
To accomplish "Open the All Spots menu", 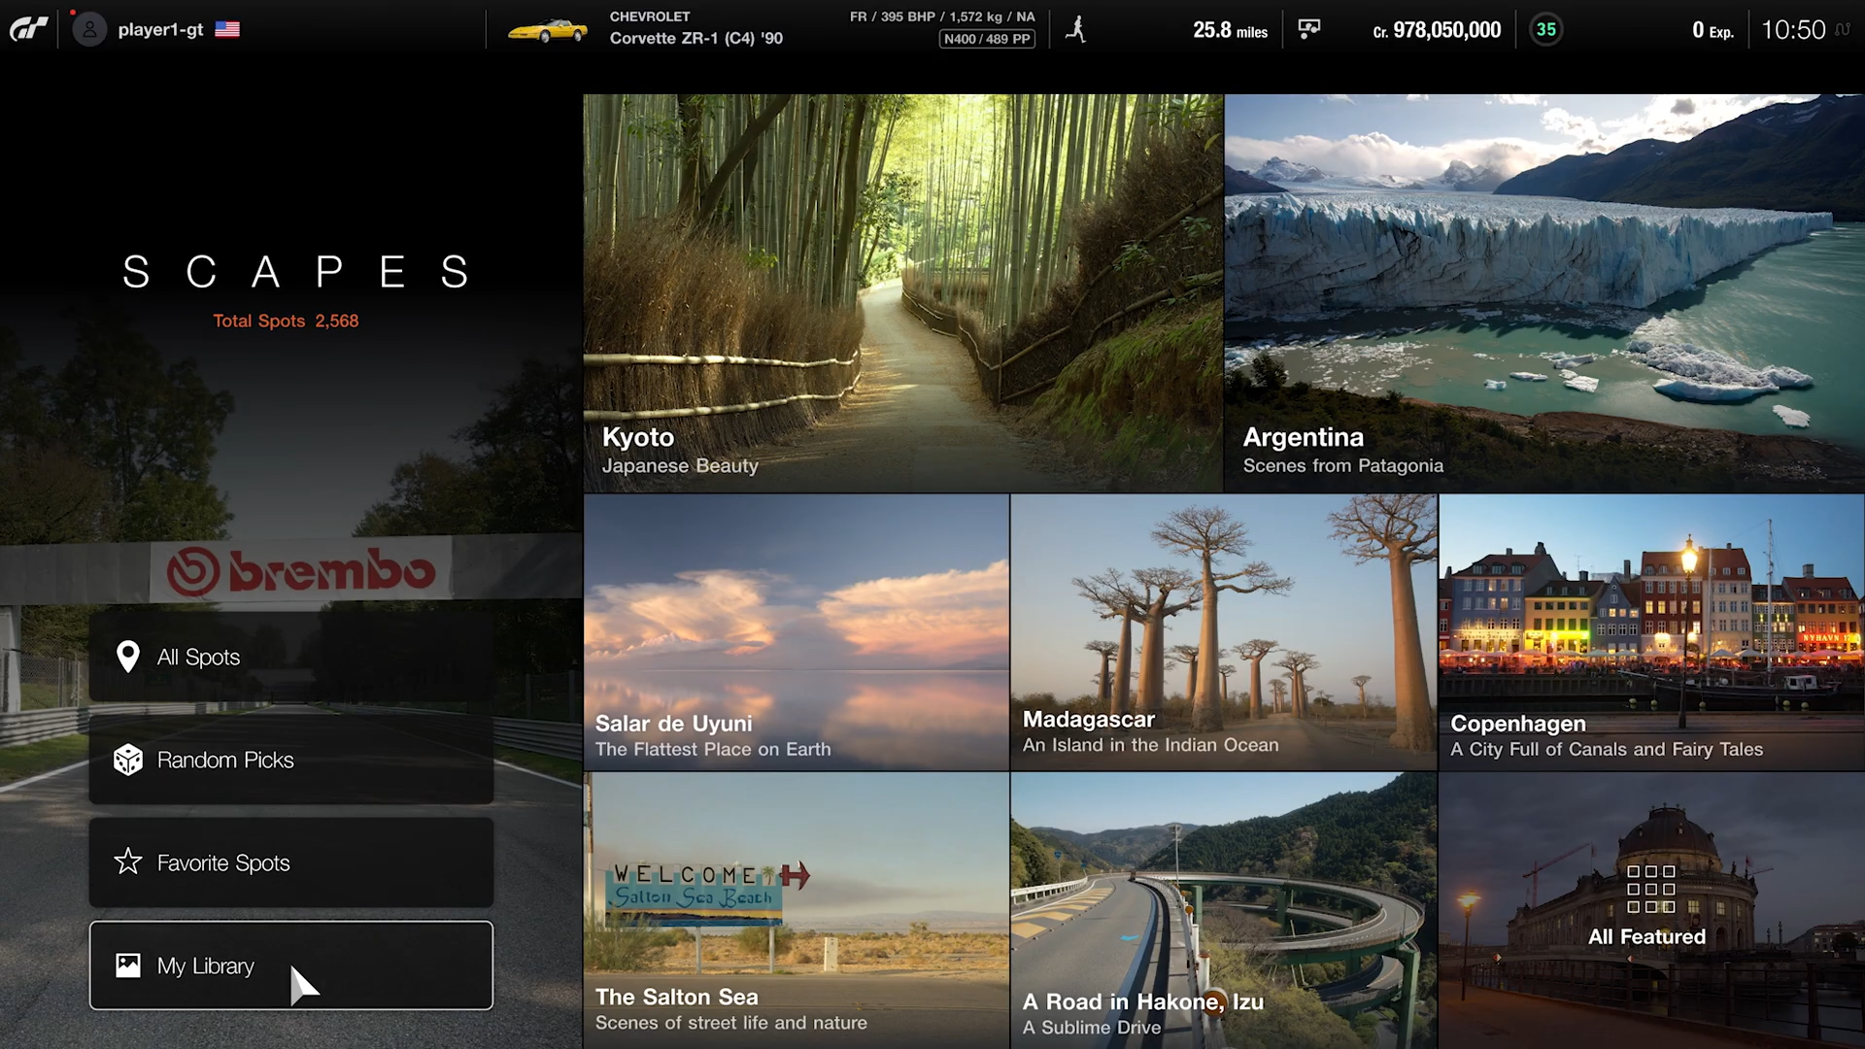I will [x=291, y=657].
